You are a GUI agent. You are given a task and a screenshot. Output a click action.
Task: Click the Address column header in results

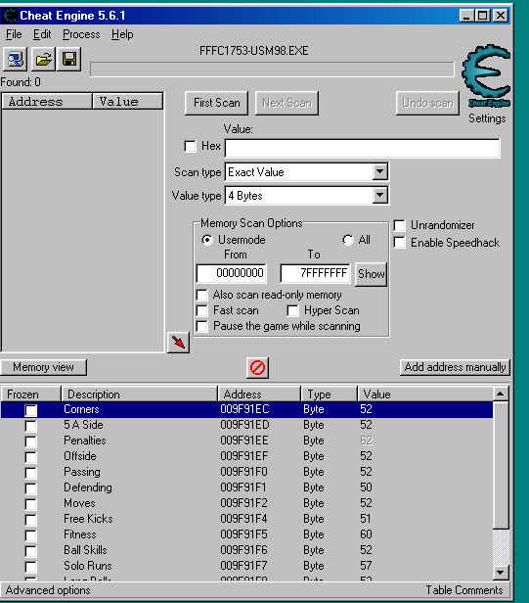coord(47,102)
